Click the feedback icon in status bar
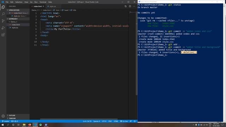This screenshot has height=127, width=226. tap(131, 121)
